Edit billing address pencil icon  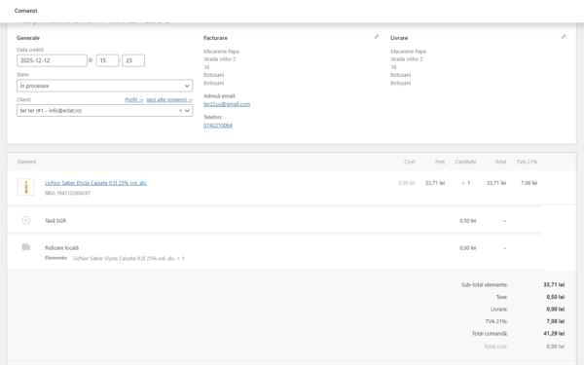377,37
